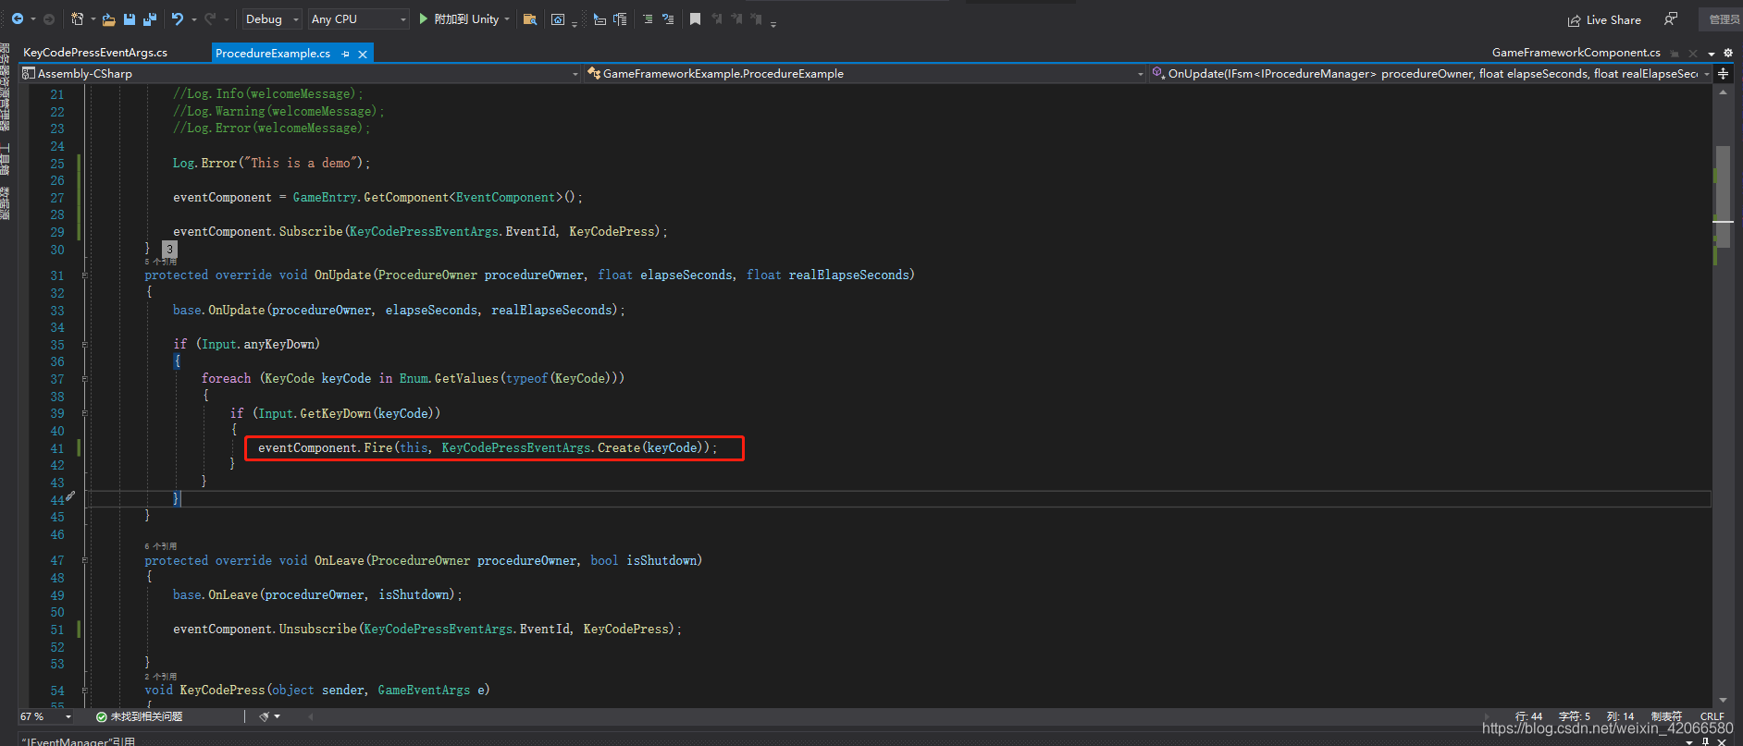Collapse the if Input.anyKeyDown block
This screenshot has height=746, width=1743.
(x=85, y=345)
